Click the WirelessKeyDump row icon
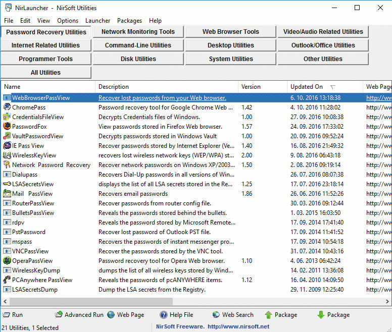This screenshot has width=392, height=332. pyautogui.click(x=7, y=270)
